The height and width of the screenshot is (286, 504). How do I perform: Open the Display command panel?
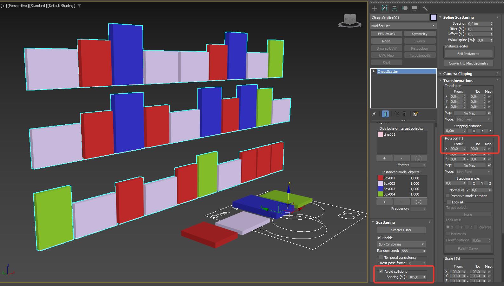pyautogui.click(x=415, y=8)
